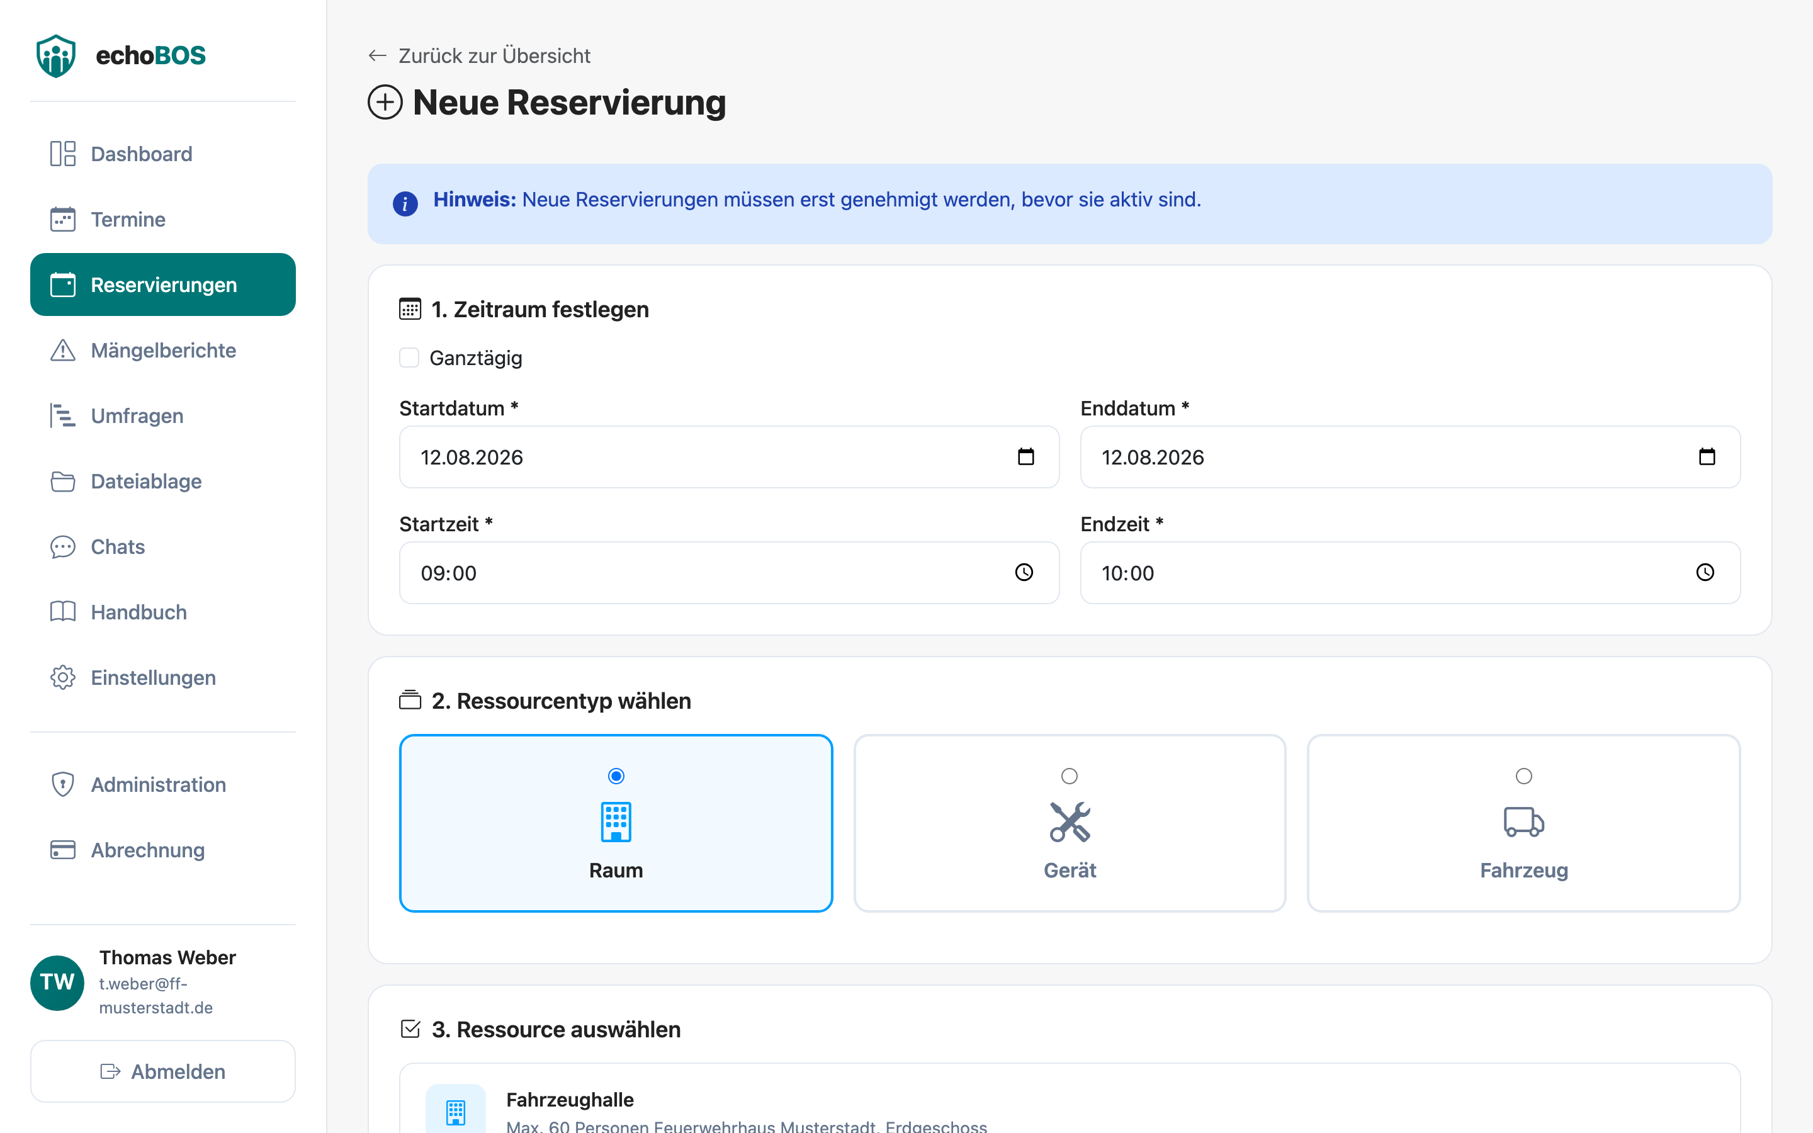Open the Enddatum calendar picker icon
Image resolution: width=1813 pixels, height=1133 pixels.
pos(1707,456)
